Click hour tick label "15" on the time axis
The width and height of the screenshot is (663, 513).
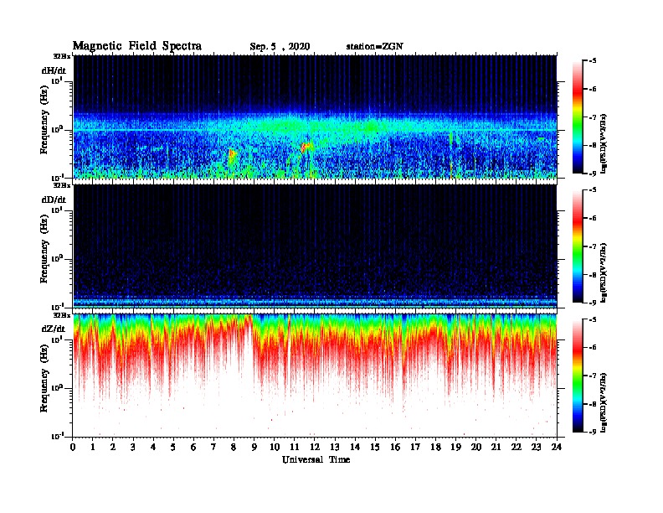(x=375, y=448)
